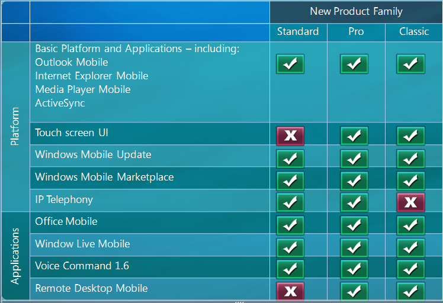Click Classic checkmark for Touch screen UI
The height and width of the screenshot is (303, 443).
click(x=410, y=136)
